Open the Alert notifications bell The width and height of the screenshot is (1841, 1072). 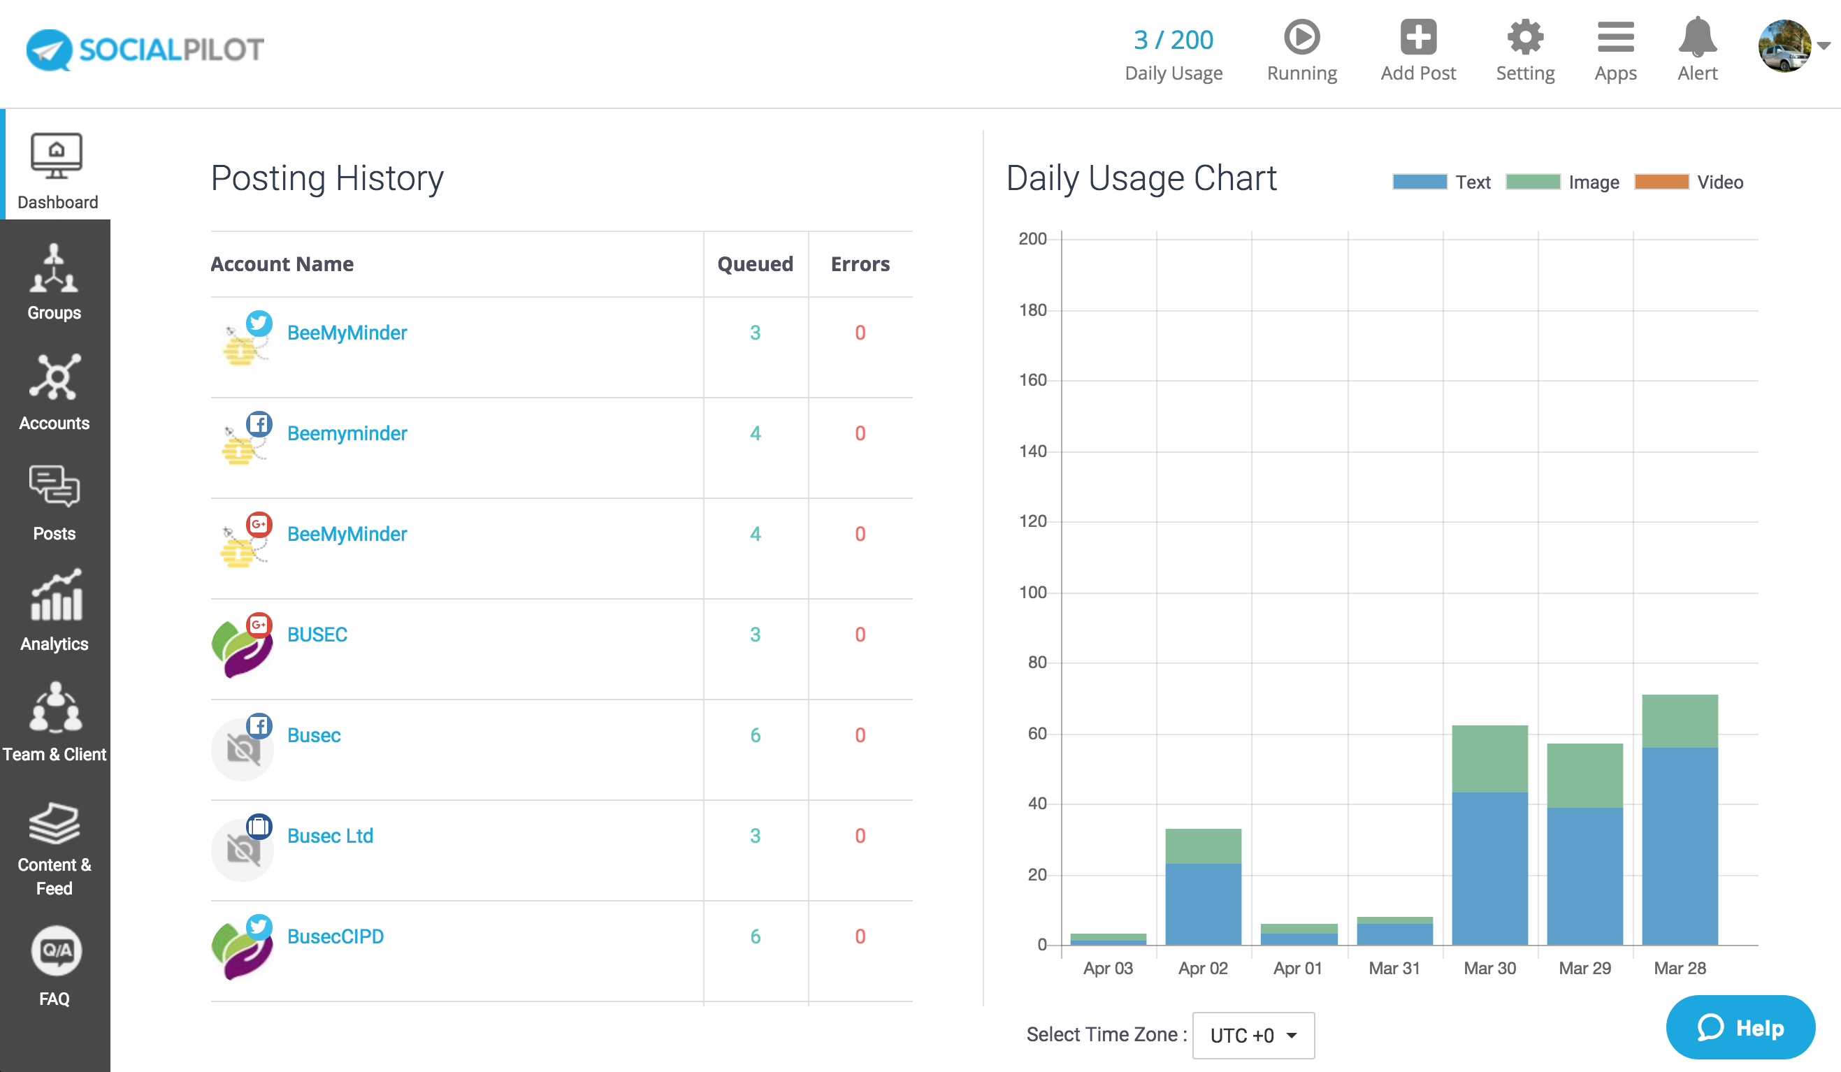coord(1696,38)
